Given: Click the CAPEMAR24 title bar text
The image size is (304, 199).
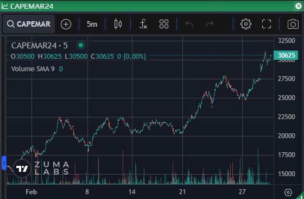Looking at the screenshot, I should (32, 6).
